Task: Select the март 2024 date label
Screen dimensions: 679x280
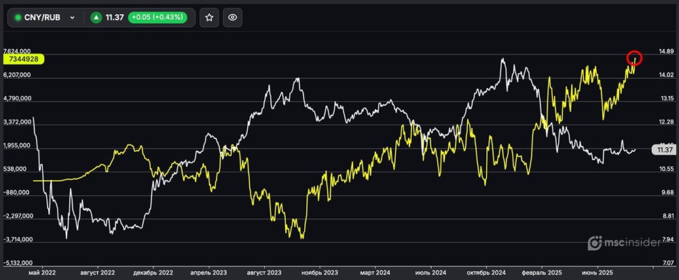Action: (x=375, y=273)
